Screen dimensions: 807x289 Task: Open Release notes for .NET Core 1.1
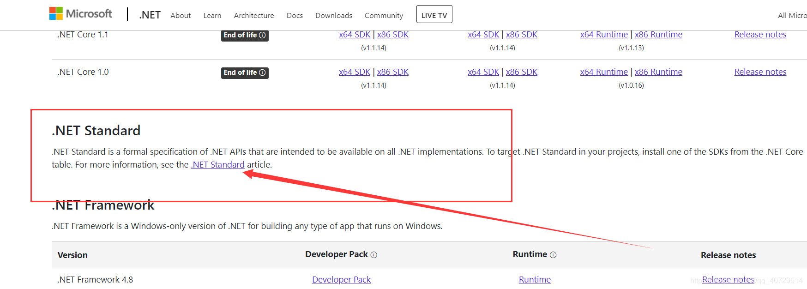click(760, 35)
